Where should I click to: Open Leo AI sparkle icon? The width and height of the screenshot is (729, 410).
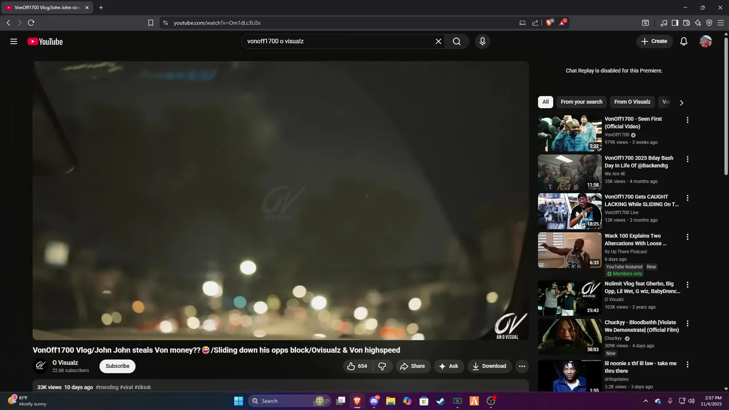(x=698, y=23)
